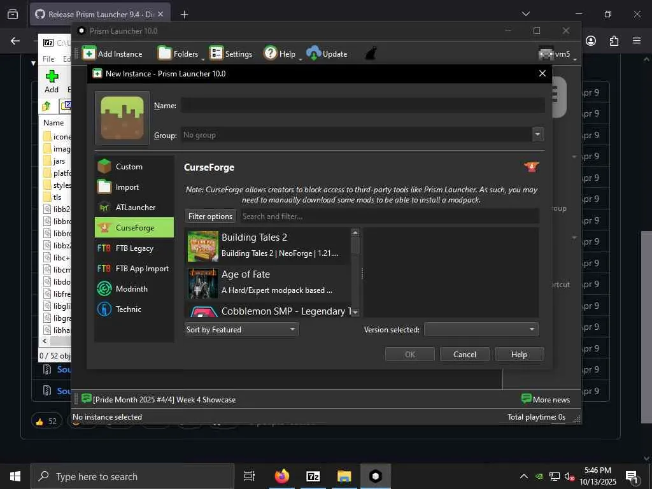Open 7-Zip from the taskbar
The height and width of the screenshot is (489, 652).
313,476
